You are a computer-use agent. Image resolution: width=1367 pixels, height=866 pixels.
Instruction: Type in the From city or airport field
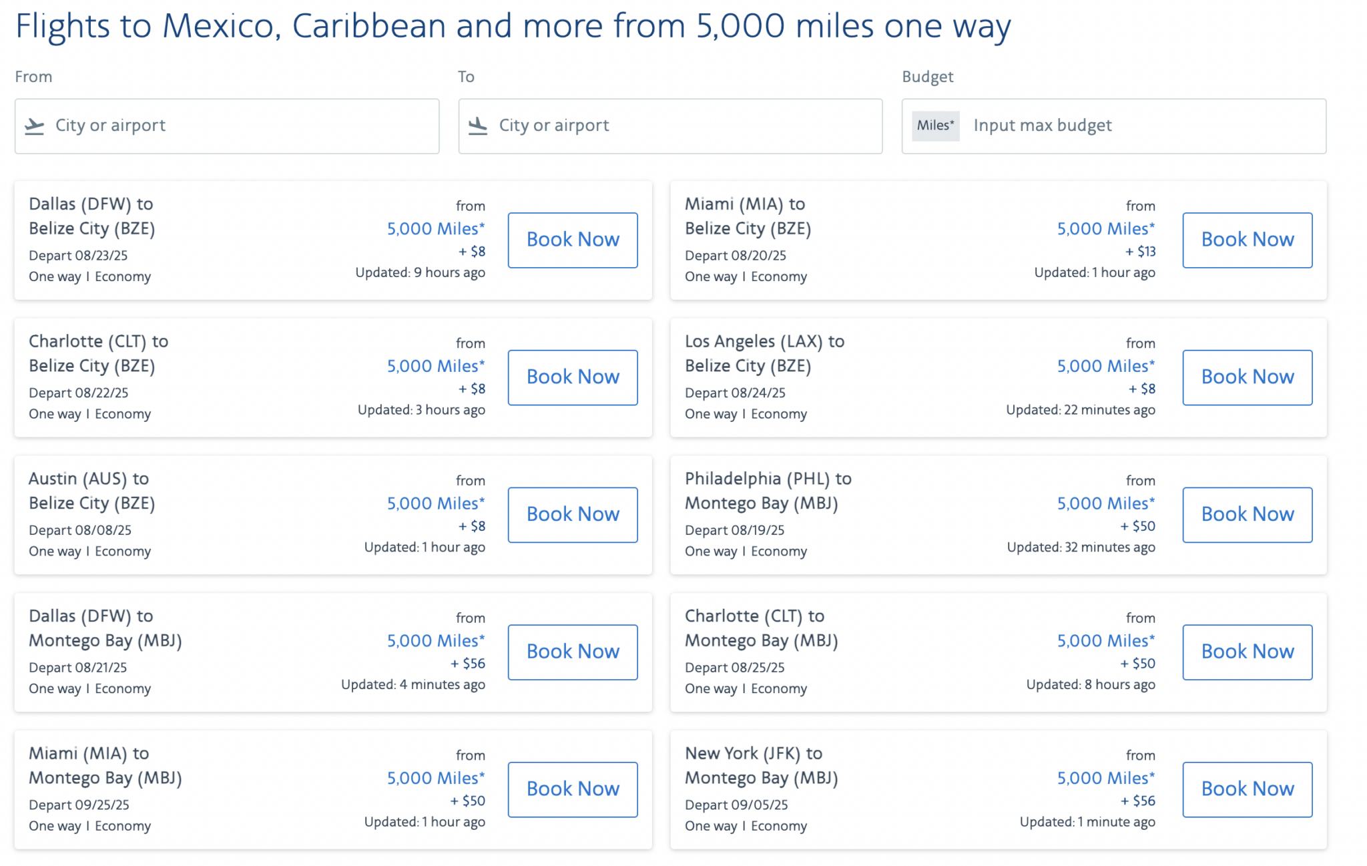[x=240, y=126]
